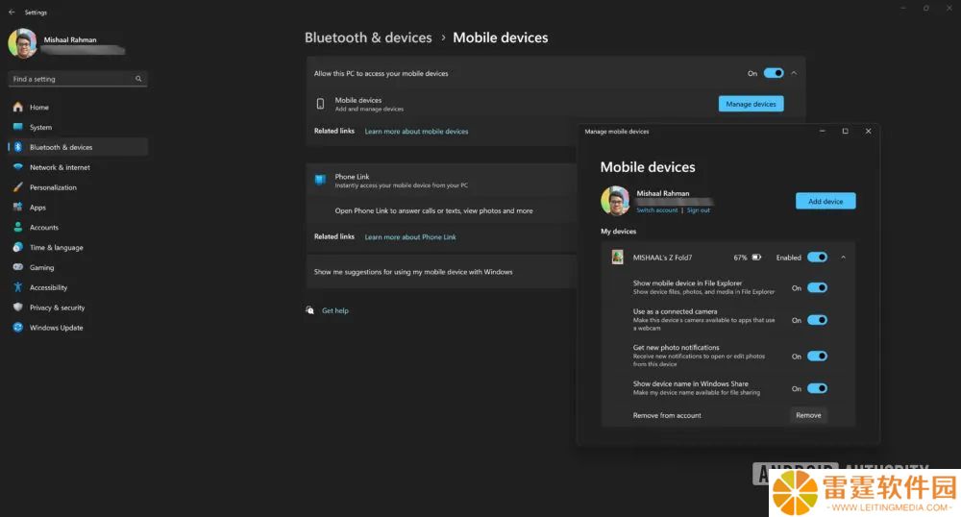The height and width of the screenshot is (517, 961).
Task: Click the Get help icon
Action: (310, 310)
